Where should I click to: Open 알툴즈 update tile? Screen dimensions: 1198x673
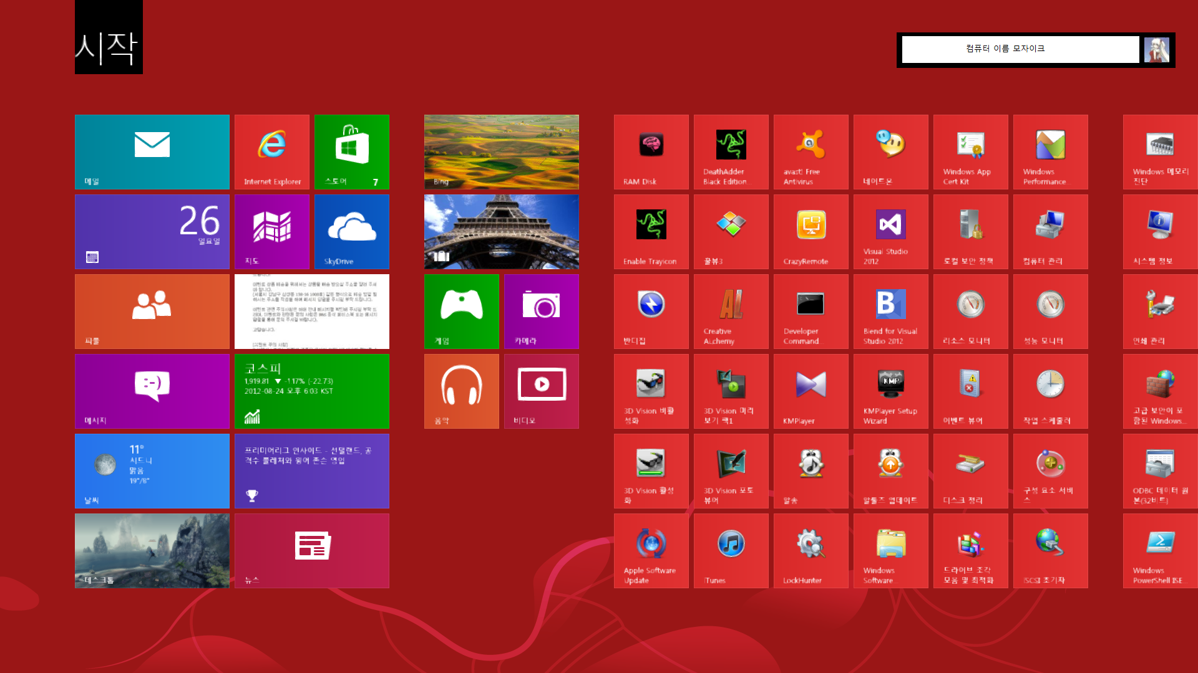pyautogui.click(x=891, y=471)
